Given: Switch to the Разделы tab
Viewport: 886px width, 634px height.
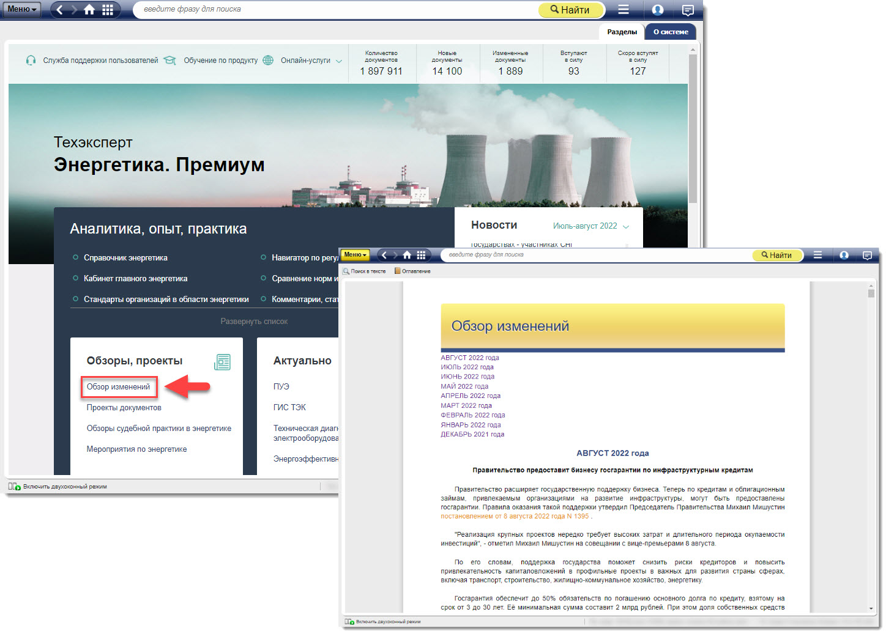Looking at the screenshot, I should tap(622, 32).
